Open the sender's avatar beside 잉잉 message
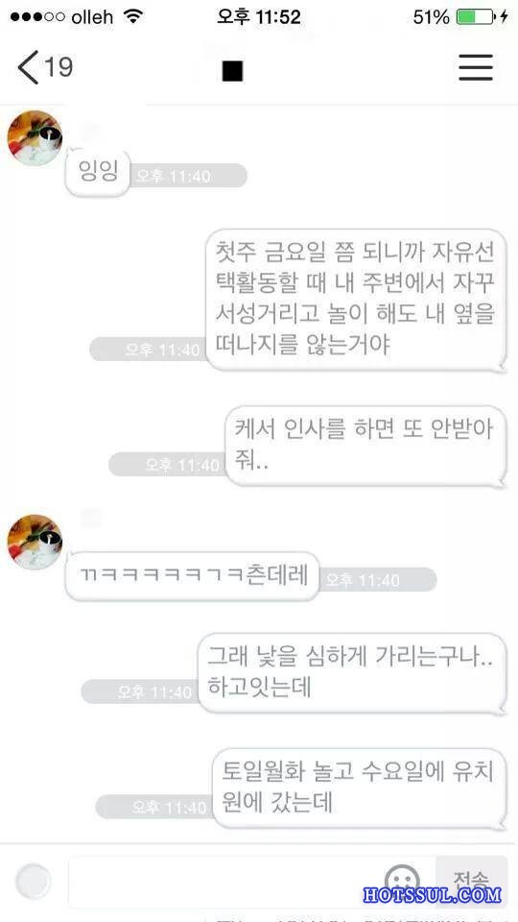This screenshot has width=518, height=922. click(x=35, y=138)
